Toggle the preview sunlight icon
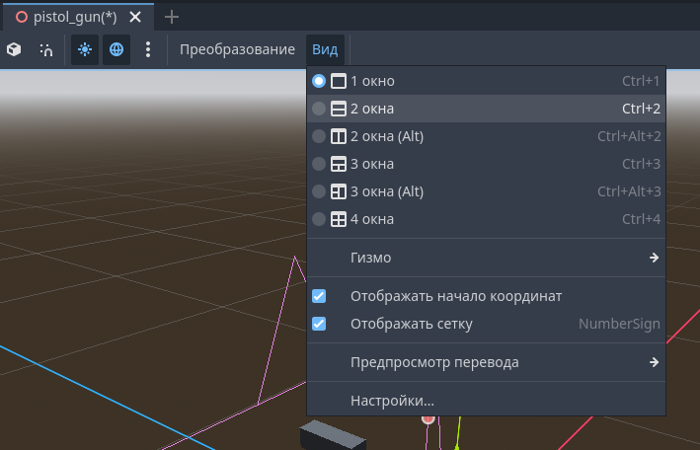 (x=85, y=49)
